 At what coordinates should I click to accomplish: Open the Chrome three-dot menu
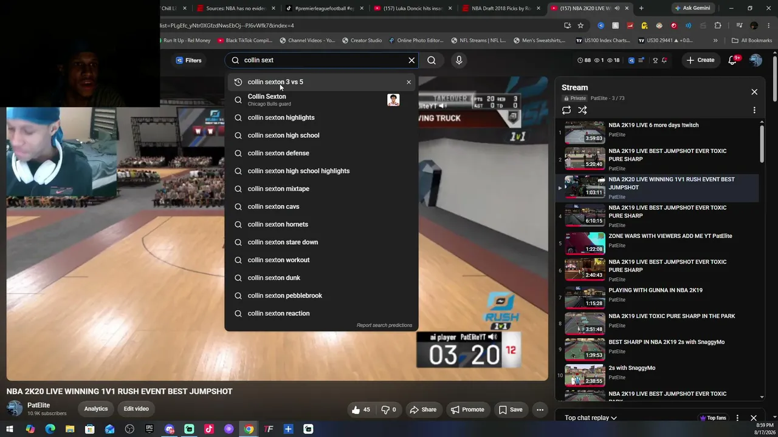click(769, 25)
